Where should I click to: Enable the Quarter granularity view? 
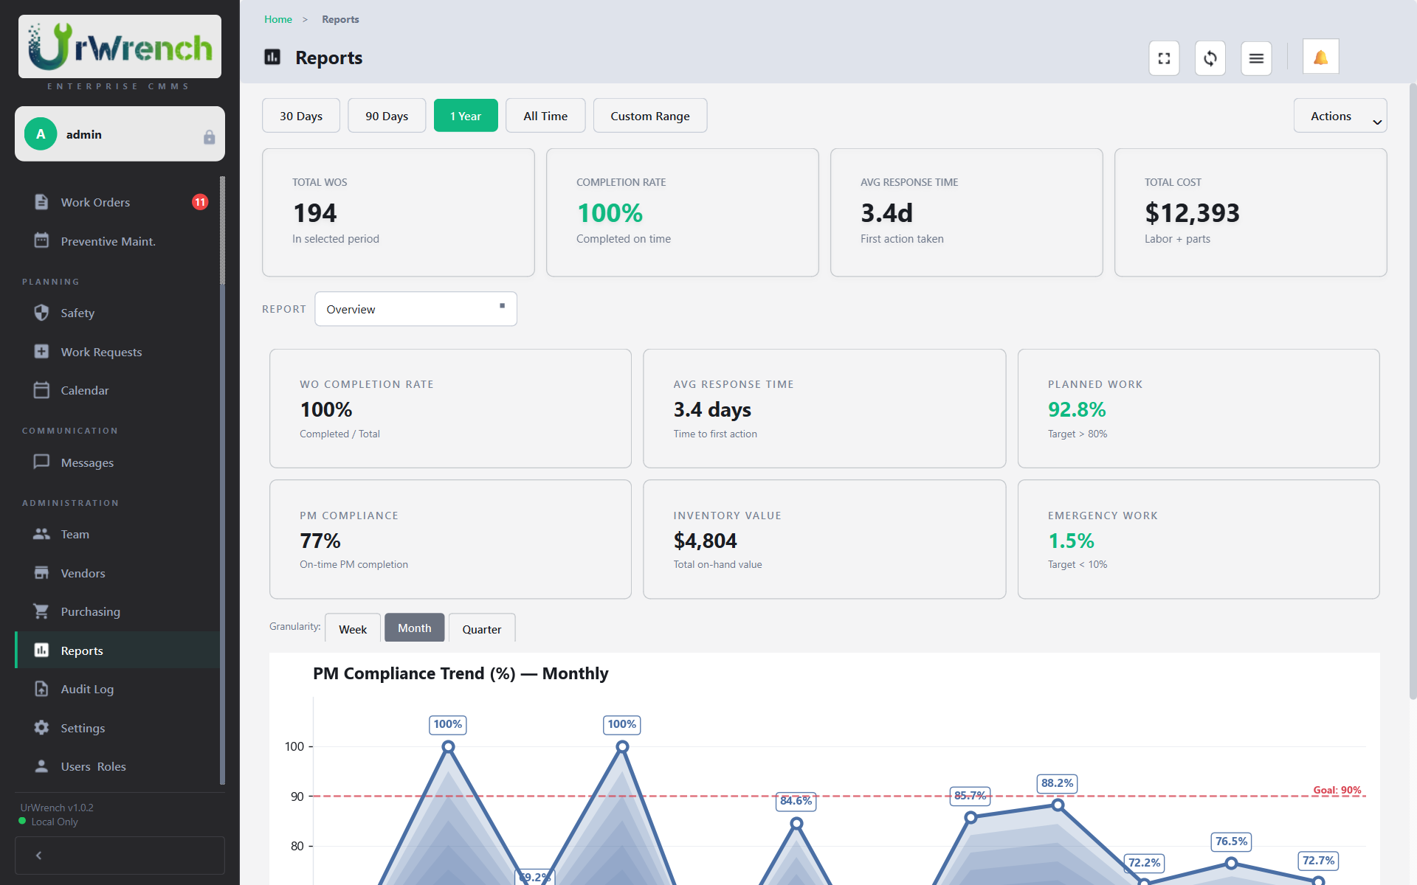point(481,628)
